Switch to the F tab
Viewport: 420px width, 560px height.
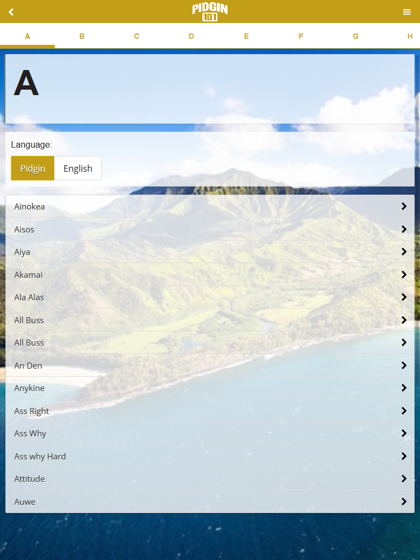[x=301, y=36]
